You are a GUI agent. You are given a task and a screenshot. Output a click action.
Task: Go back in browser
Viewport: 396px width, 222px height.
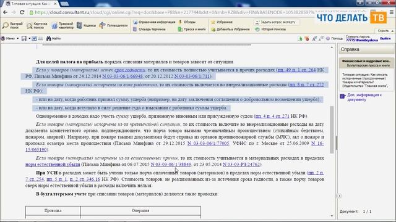[x=6, y=12]
